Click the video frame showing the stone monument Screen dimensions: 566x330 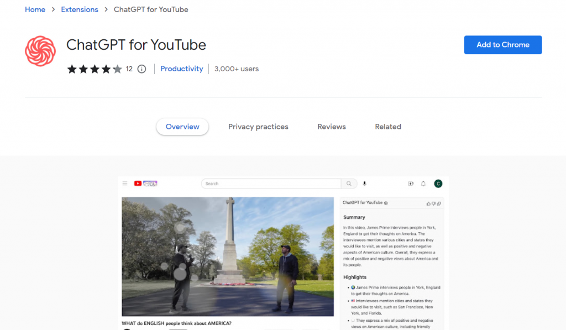228,256
